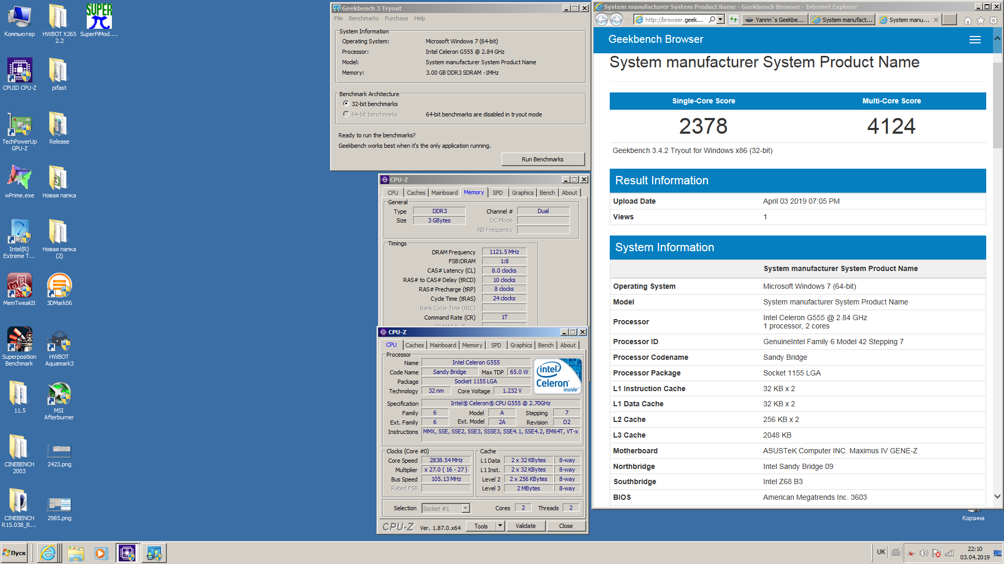The image size is (1004, 564).
Task: Open the new blank tab in Internet Explorer
Action: 950,20
